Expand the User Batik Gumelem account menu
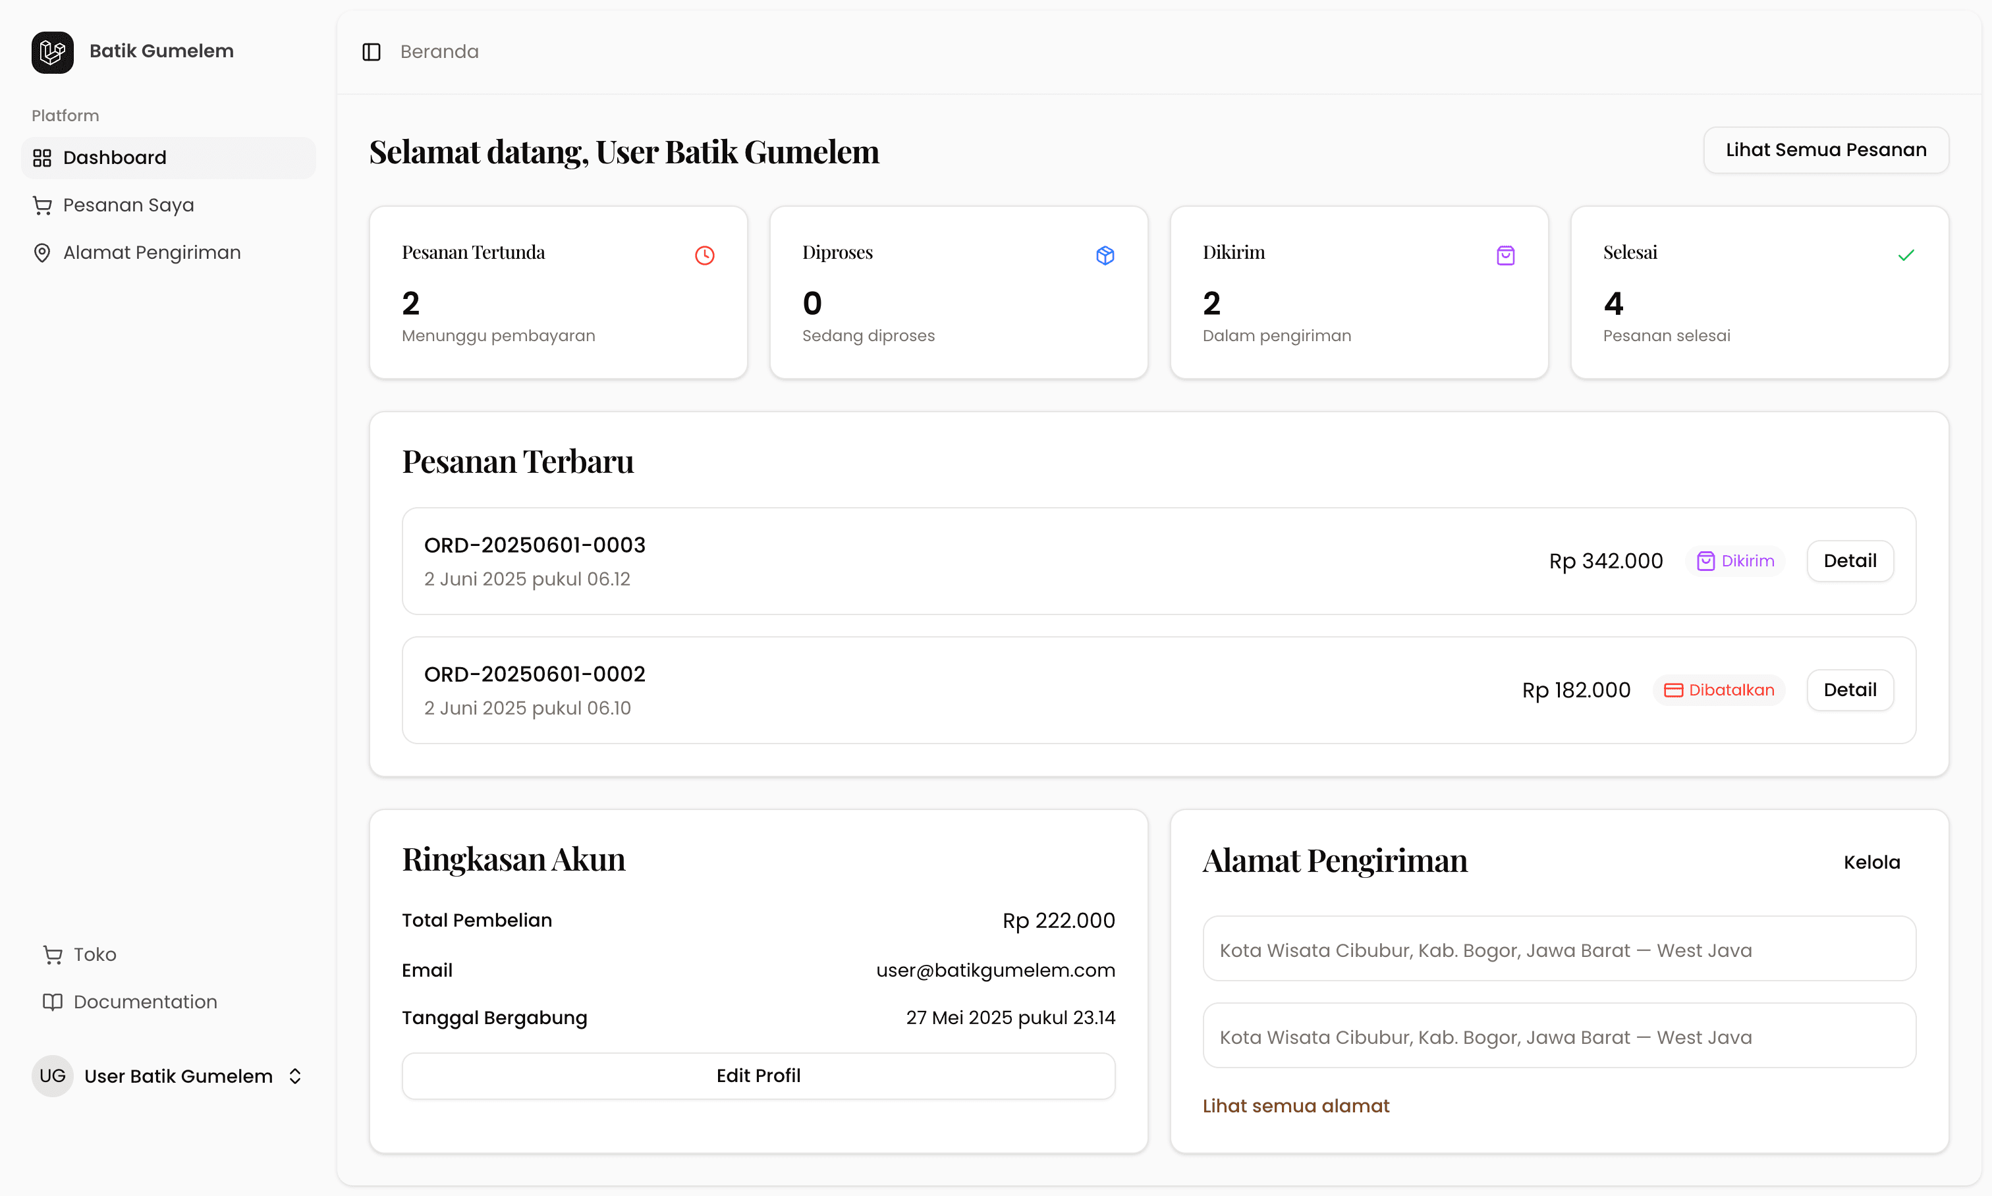Image resolution: width=1992 pixels, height=1196 pixels. (169, 1077)
